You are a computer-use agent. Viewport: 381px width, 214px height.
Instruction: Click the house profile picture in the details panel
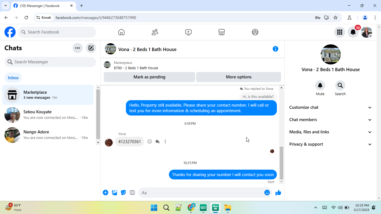[x=331, y=54]
